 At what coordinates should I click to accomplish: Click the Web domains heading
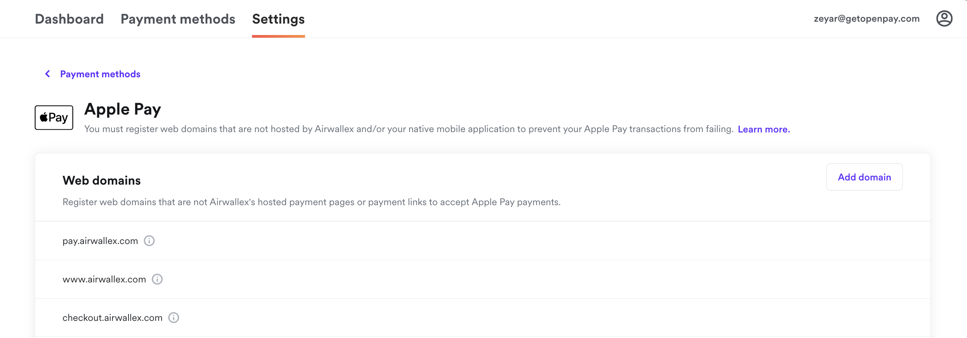101,180
